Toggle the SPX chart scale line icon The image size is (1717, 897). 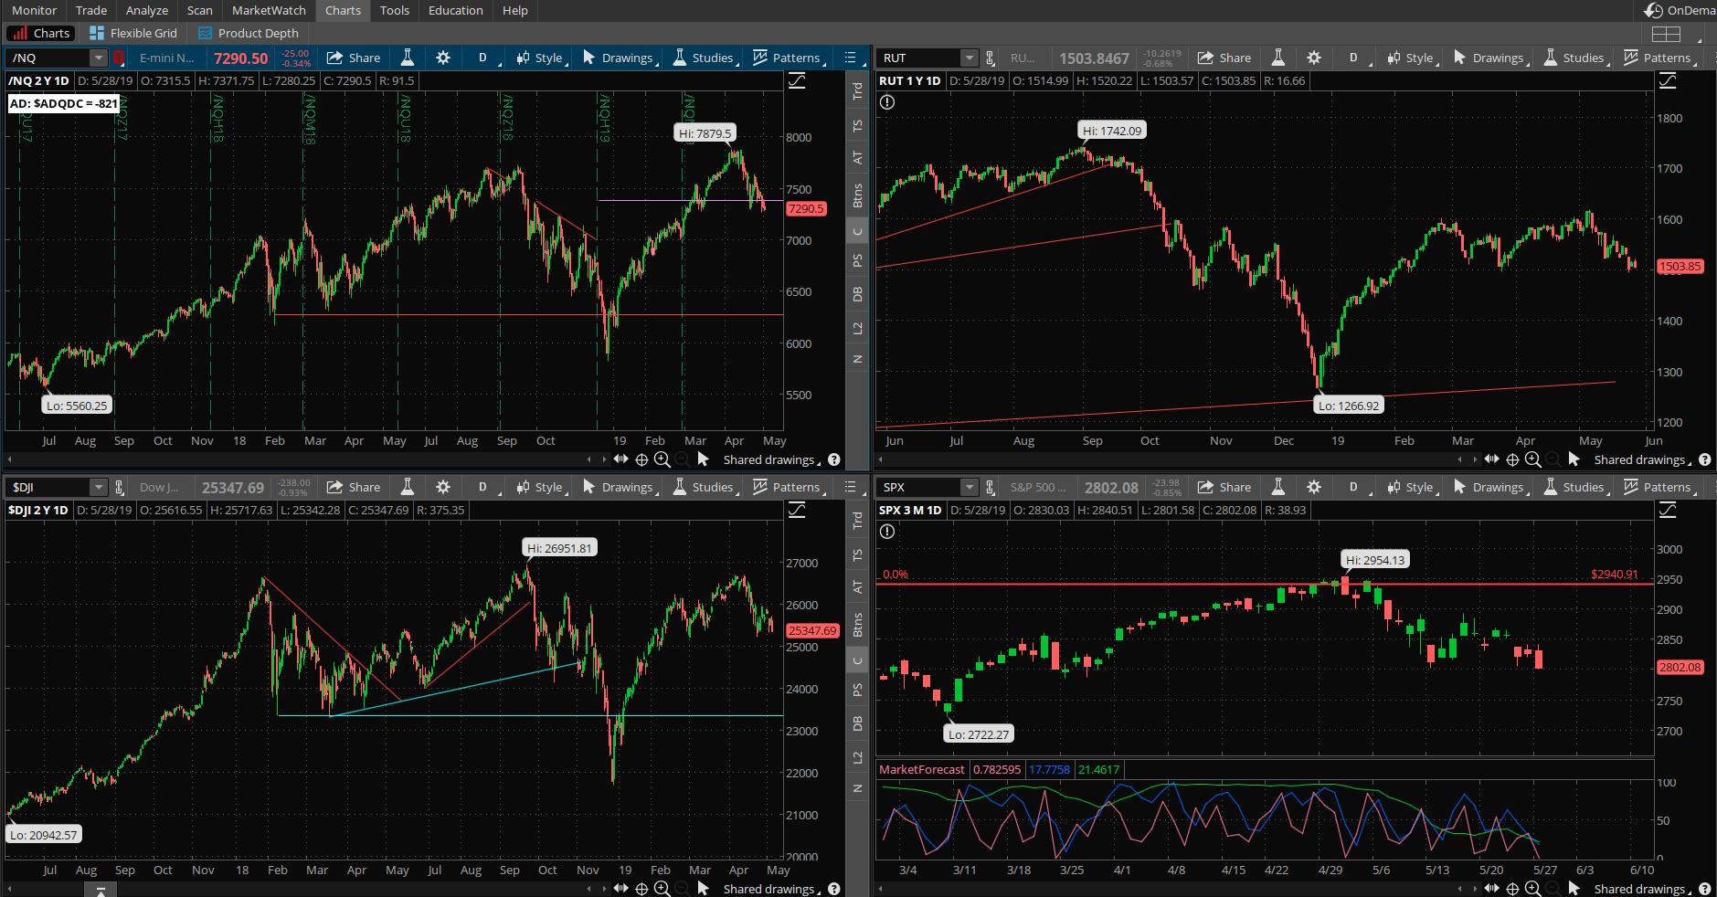1667,511
